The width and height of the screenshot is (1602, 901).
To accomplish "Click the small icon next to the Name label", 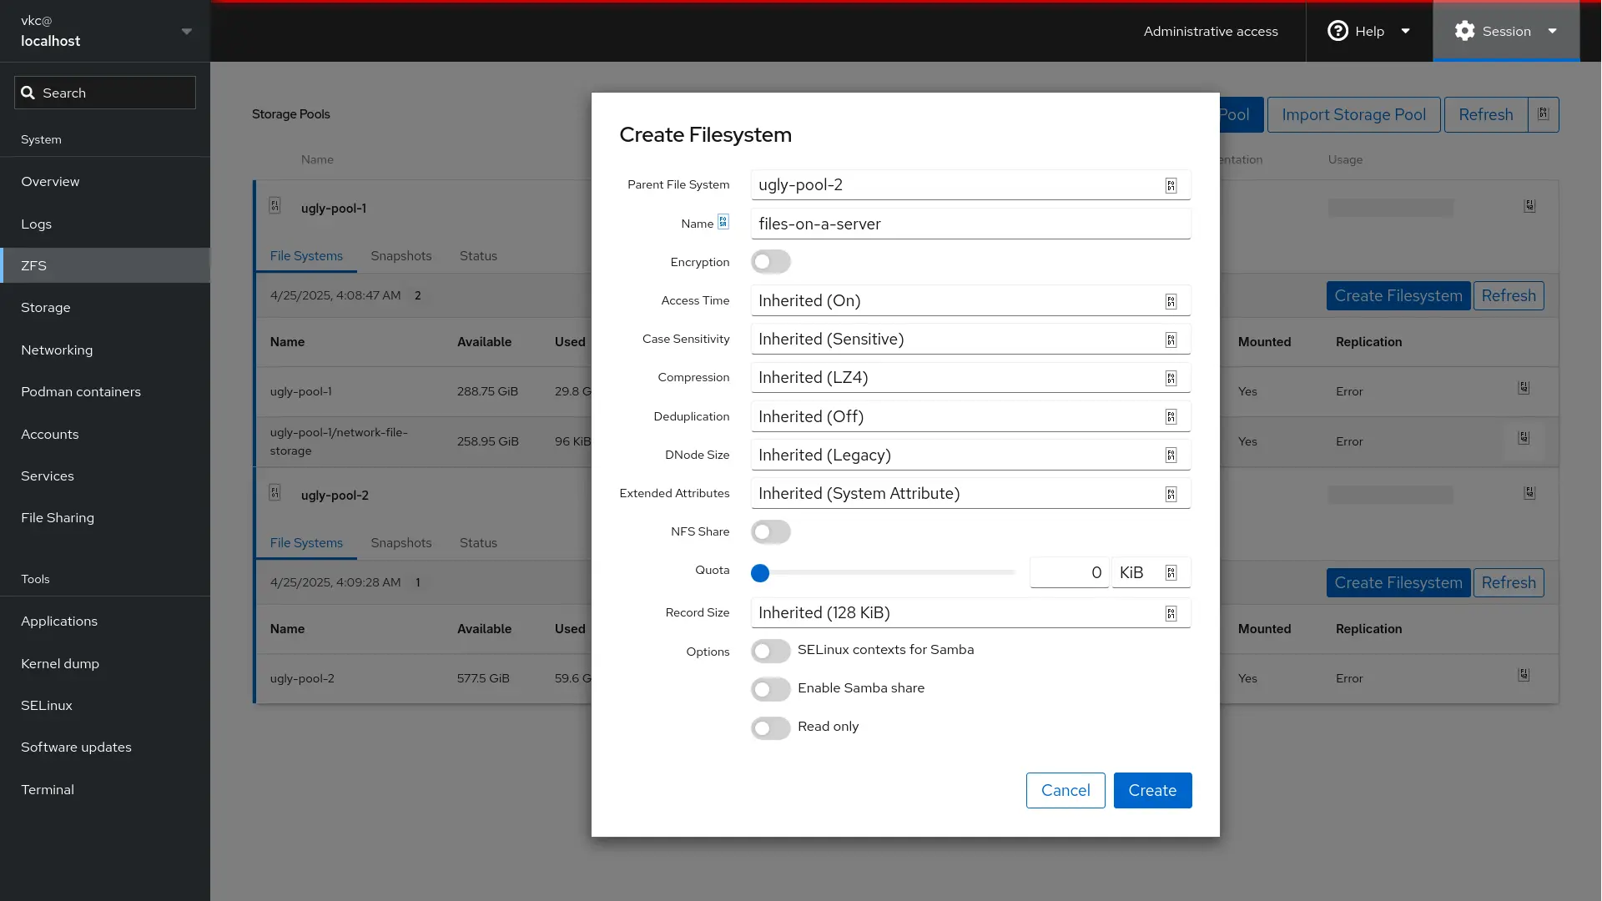I will pos(723,222).
